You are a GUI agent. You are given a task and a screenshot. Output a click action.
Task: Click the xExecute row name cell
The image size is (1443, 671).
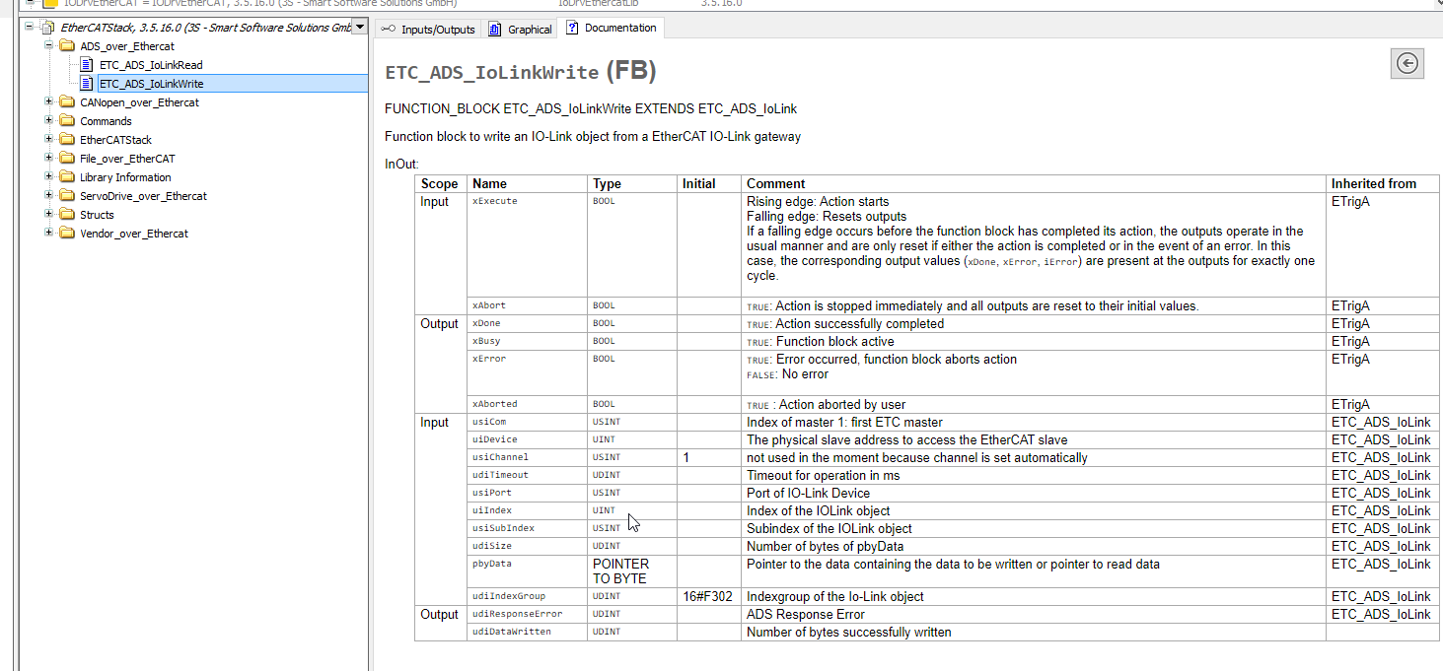494,201
